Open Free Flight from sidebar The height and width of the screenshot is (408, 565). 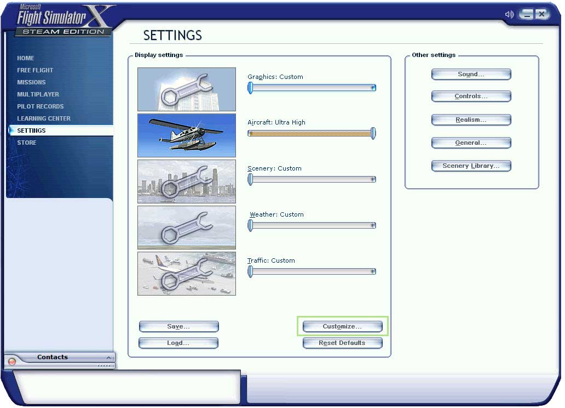click(x=35, y=70)
